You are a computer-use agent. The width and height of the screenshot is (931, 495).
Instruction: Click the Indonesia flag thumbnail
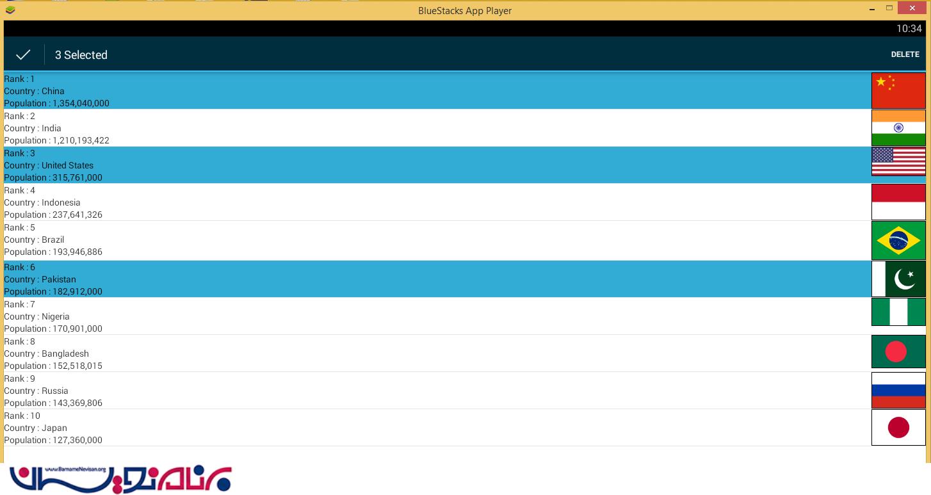(898, 202)
